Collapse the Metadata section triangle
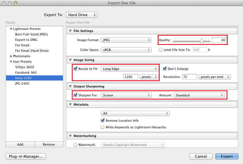This screenshot has width=243, height=164. click(x=70, y=104)
